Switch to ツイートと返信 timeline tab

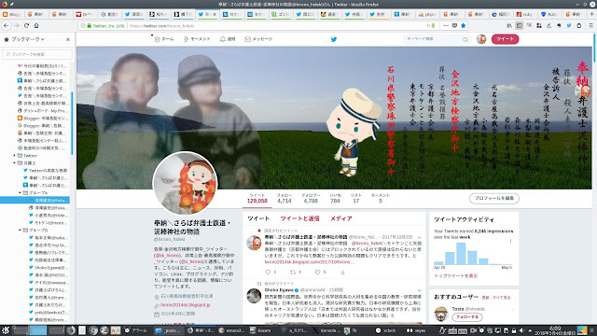299,218
